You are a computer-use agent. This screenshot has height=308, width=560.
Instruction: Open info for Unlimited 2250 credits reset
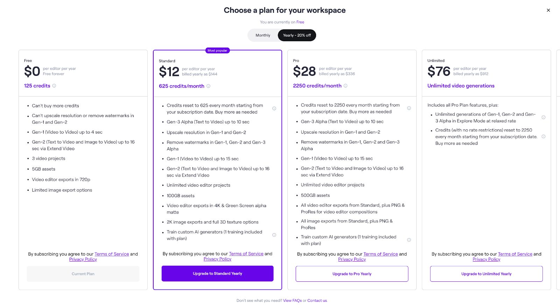tap(544, 136)
